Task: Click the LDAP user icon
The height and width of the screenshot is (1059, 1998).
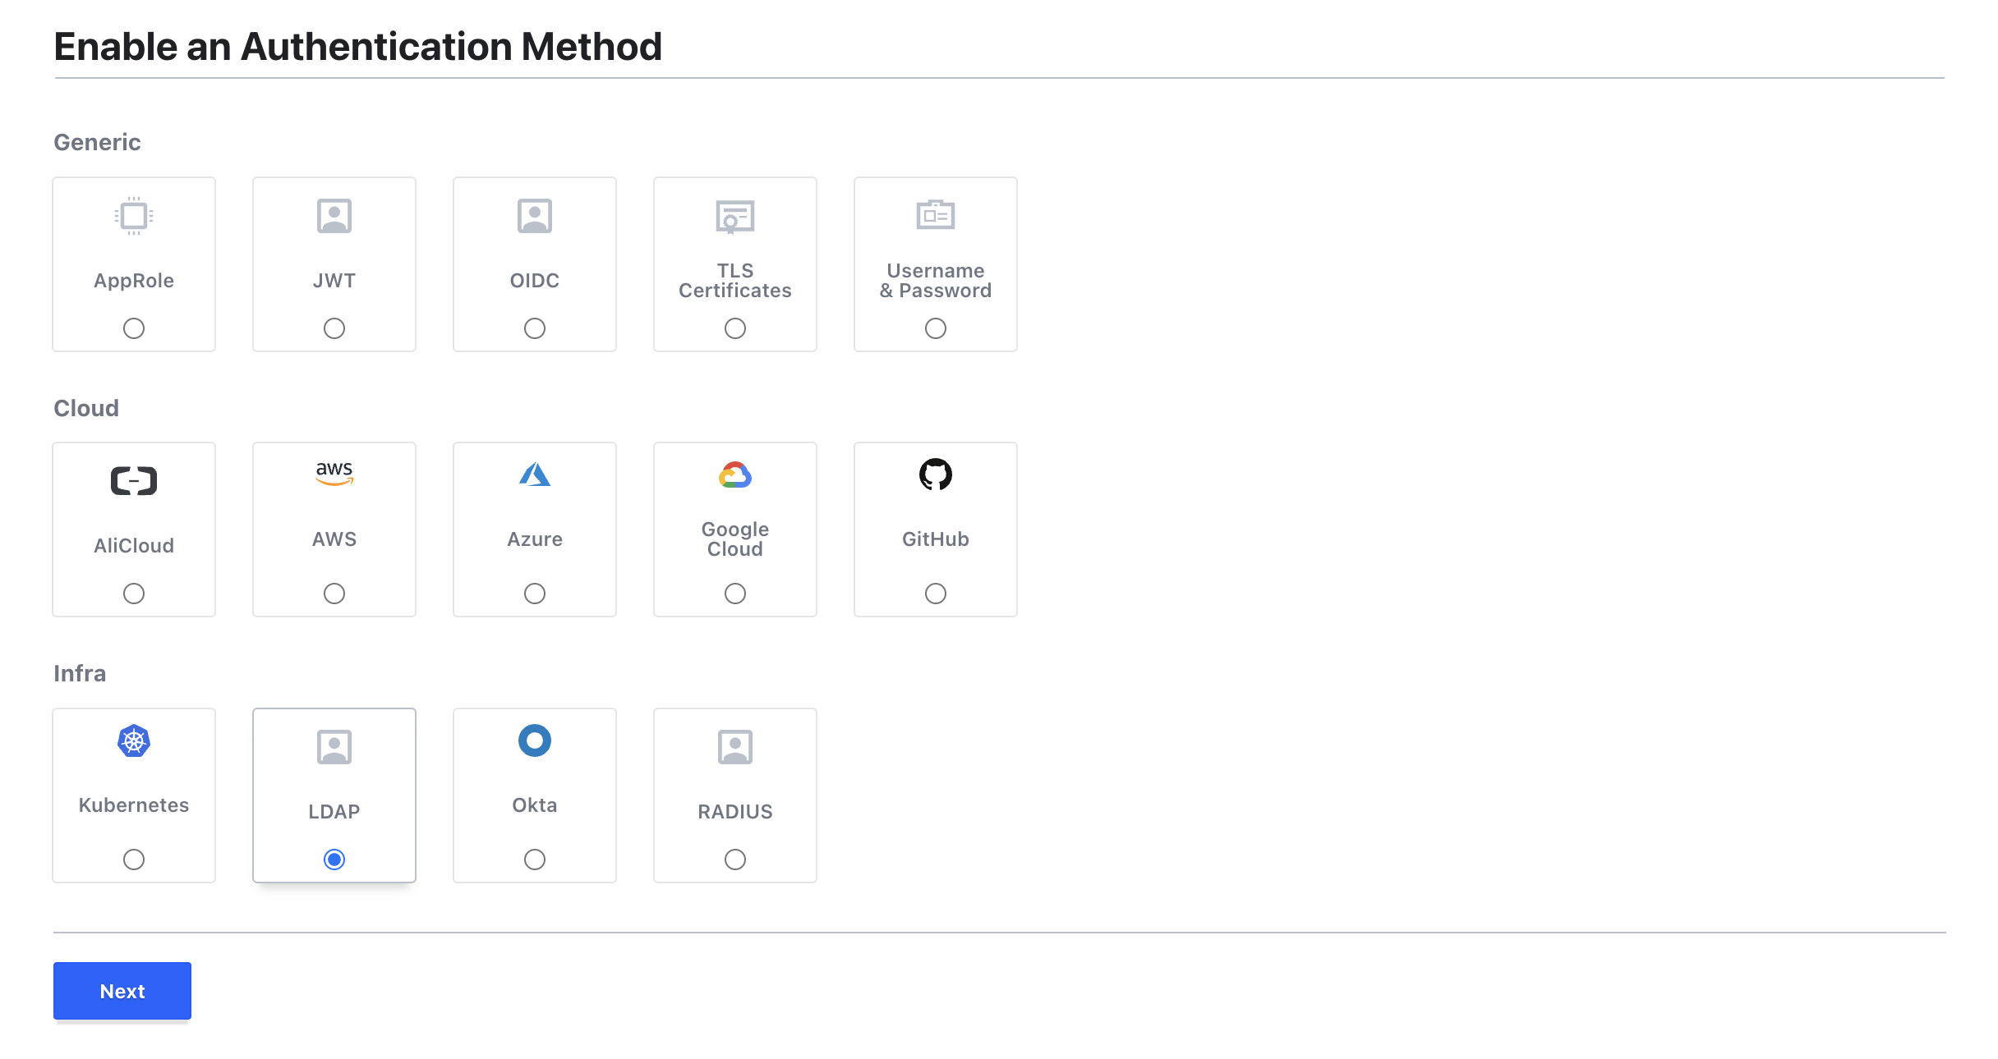Action: coord(334,747)
